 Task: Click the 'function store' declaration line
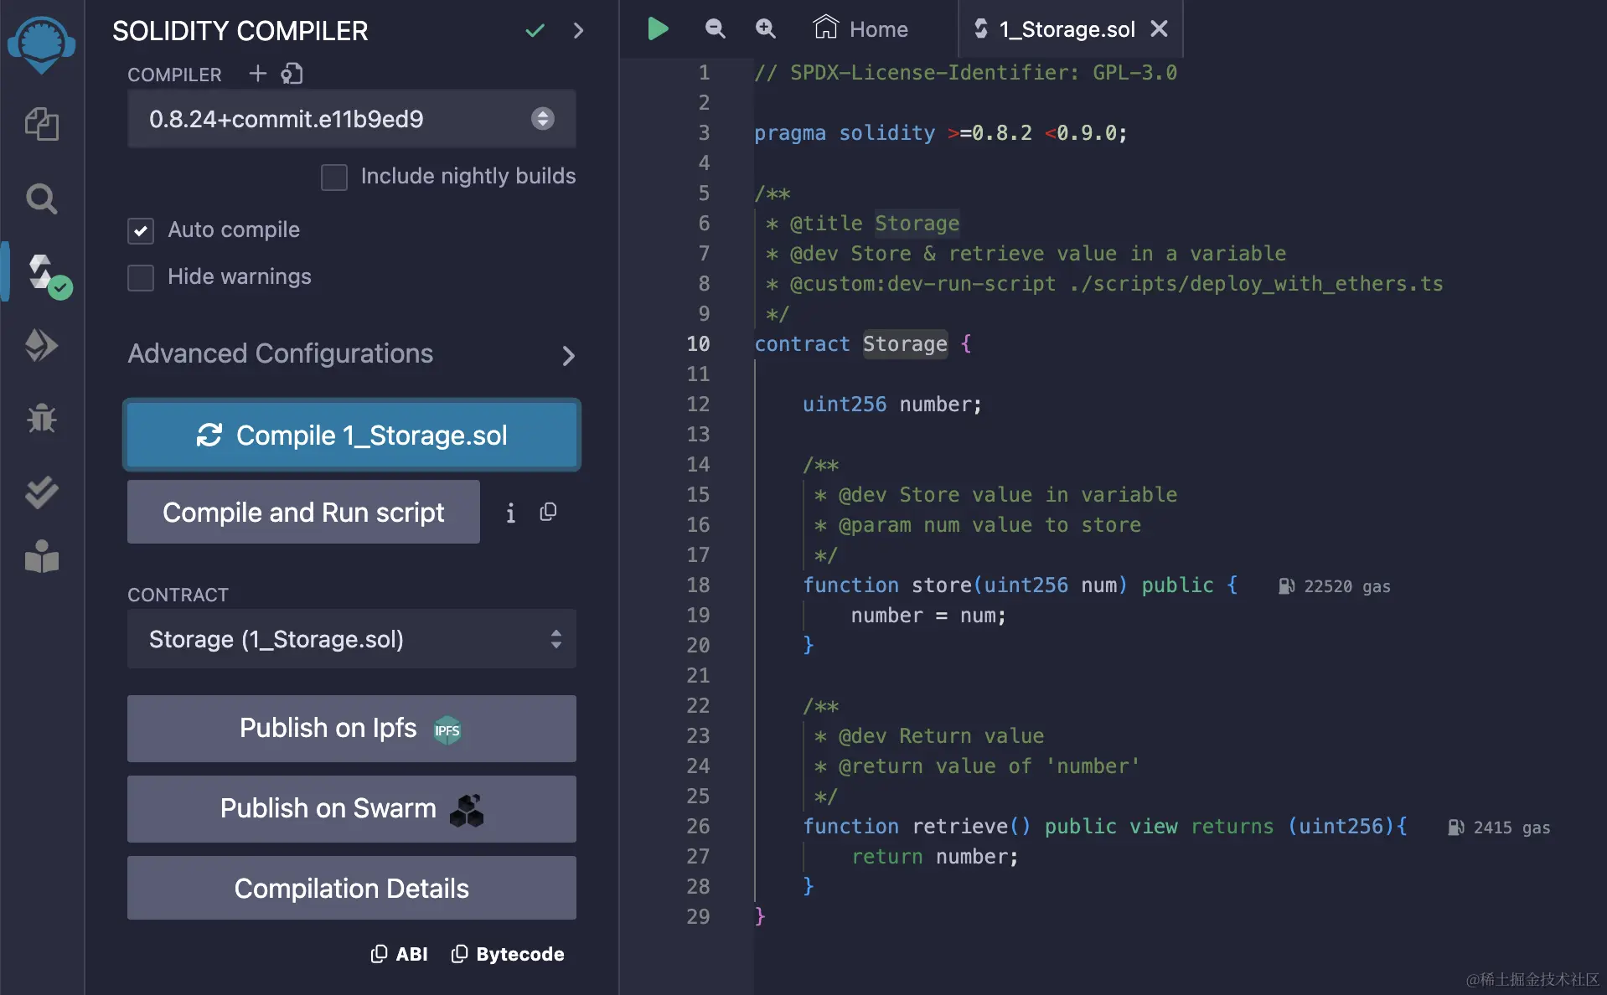coord(1020,585)
